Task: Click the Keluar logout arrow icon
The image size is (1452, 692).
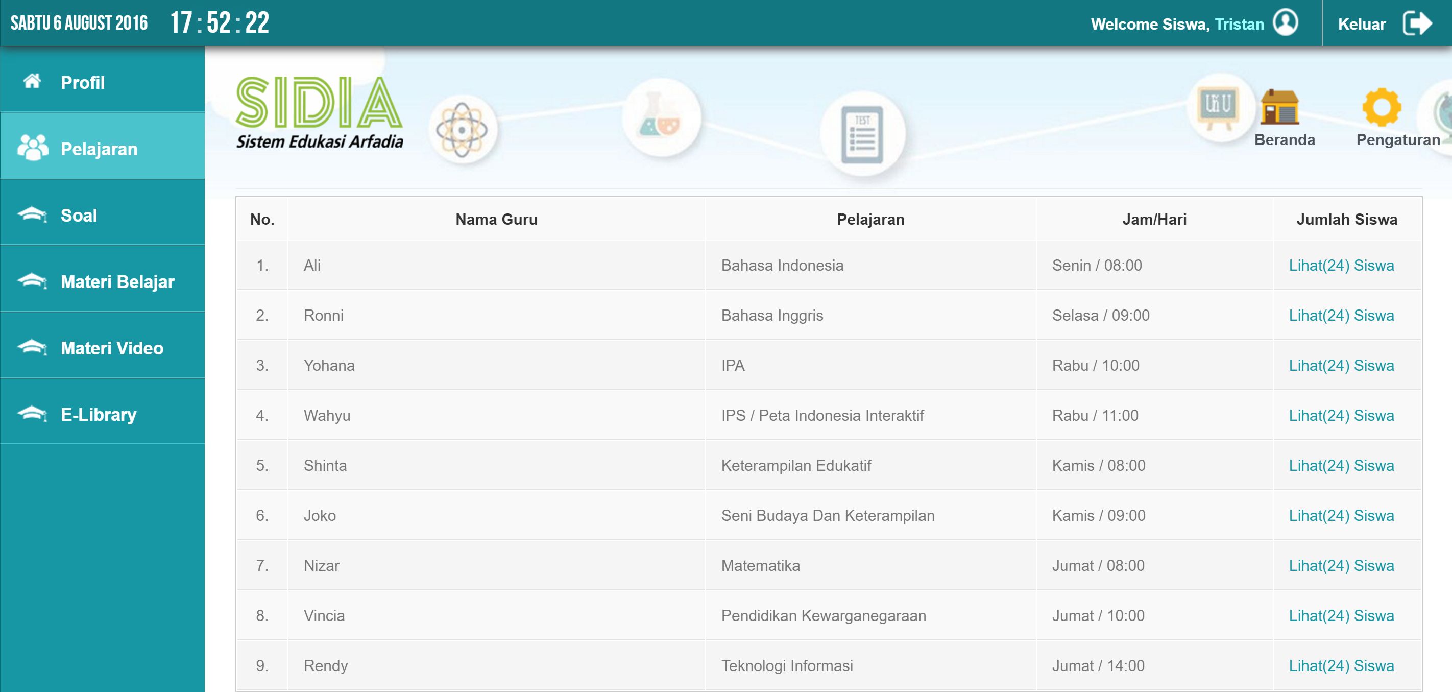Action: pyautogui.click(x=1418, y=23)
